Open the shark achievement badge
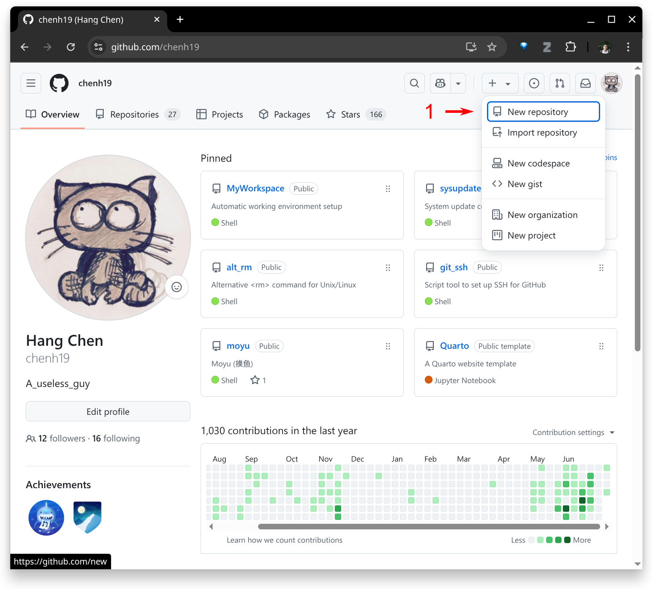 pyautogui.click(x=46, y=518)
